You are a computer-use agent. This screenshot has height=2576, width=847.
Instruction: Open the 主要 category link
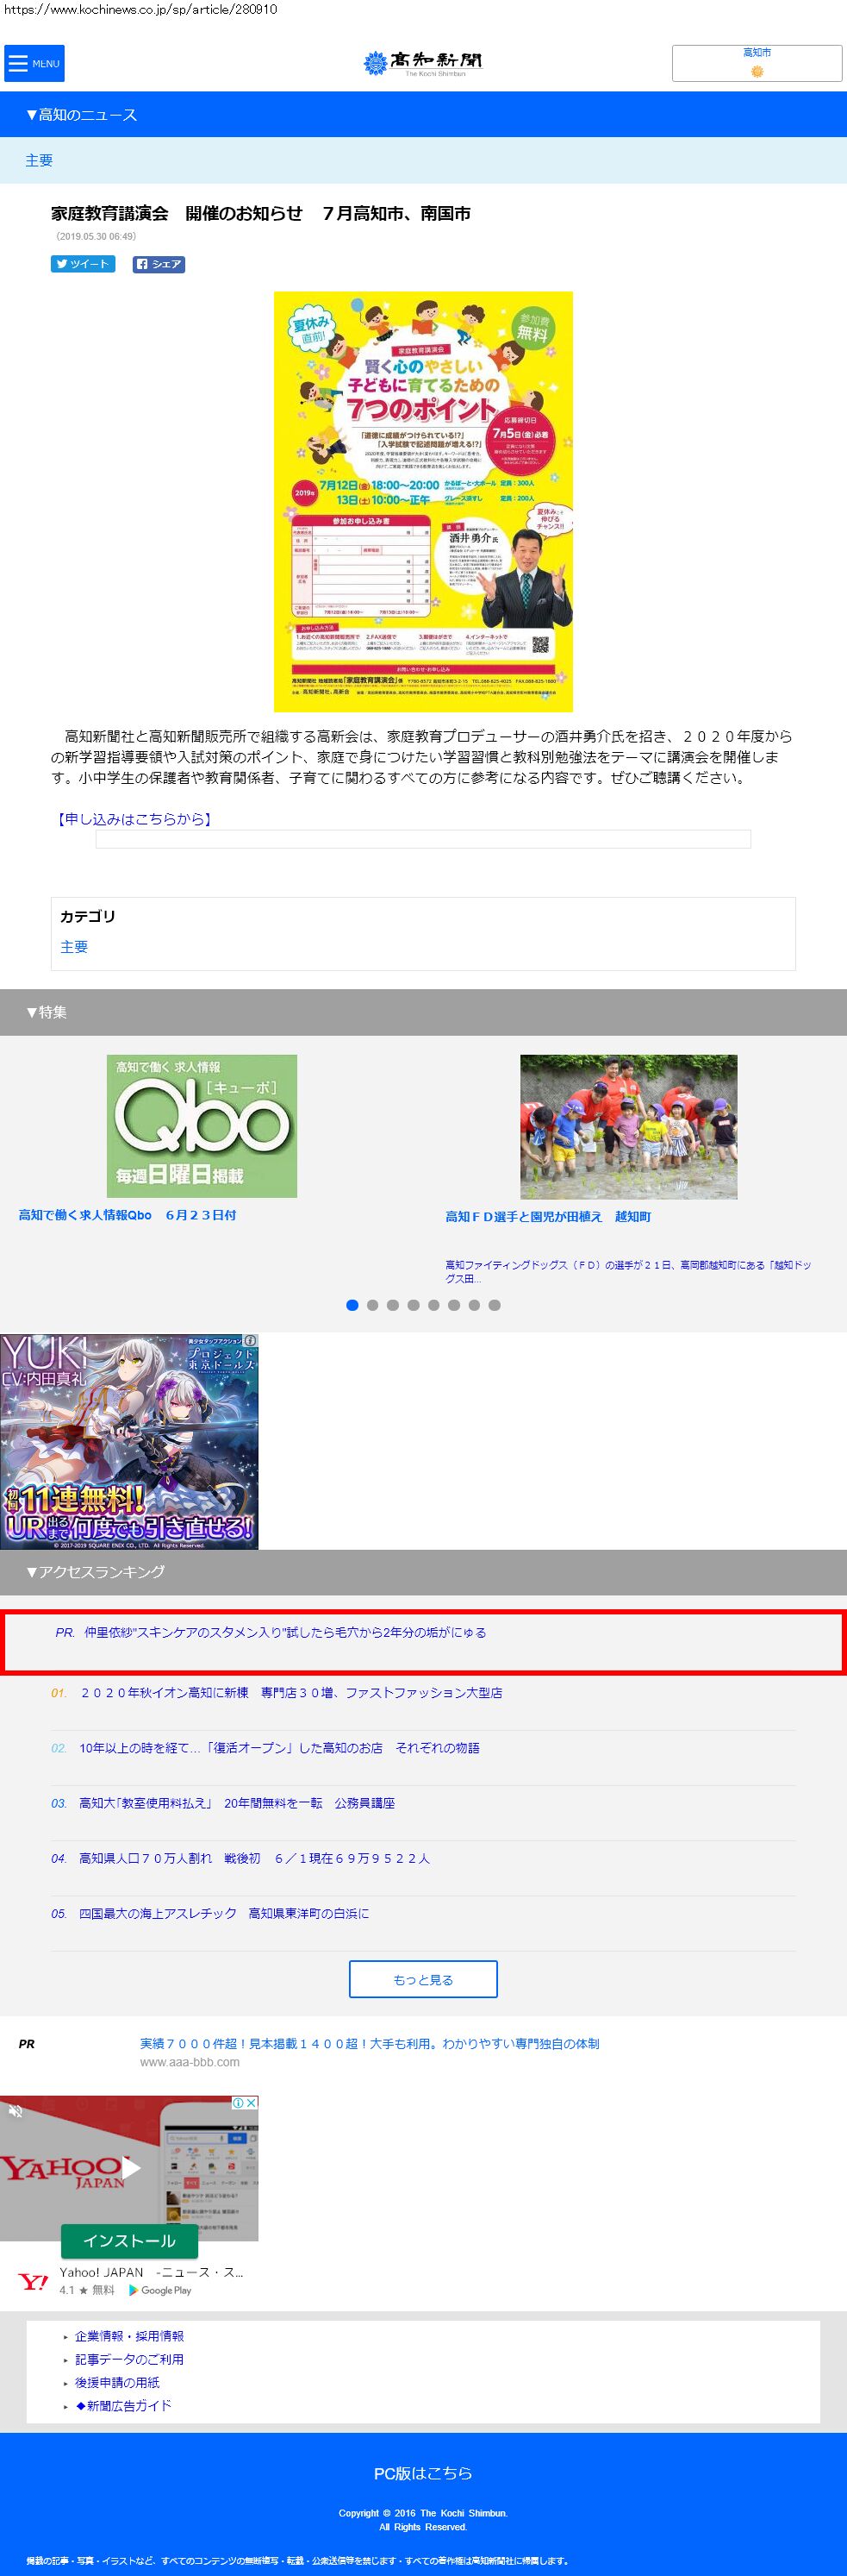pyautogui.click(x=74, y=946)
